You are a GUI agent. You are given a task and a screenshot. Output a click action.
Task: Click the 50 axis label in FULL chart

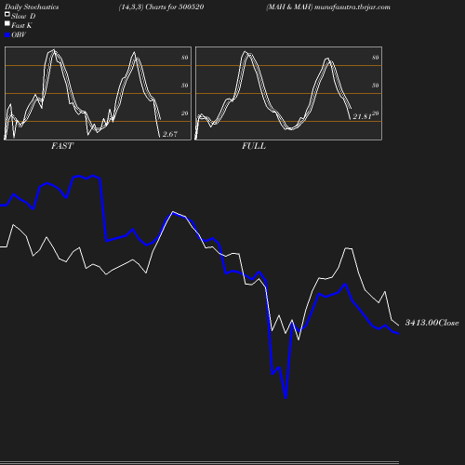coord(376,86)
